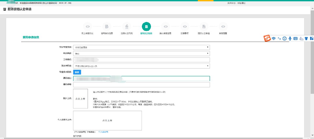Activate Sogou voice input microphone
The width and height of the screenshot is (314, 139).
[x=290, y=38]
